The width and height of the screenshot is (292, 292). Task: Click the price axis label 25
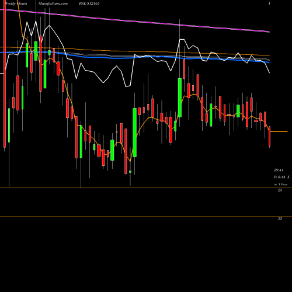[x=280, y=190]
